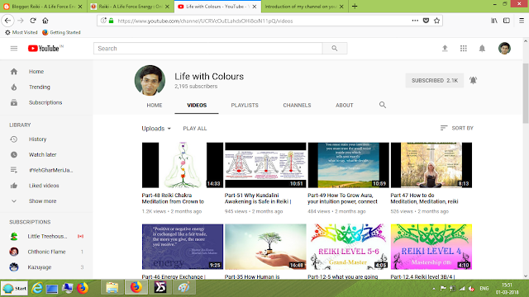The width and height of the screenshot is (529, 297).
Task: Switch to PLAYLISTS tab
Action: tap(245, 106)
